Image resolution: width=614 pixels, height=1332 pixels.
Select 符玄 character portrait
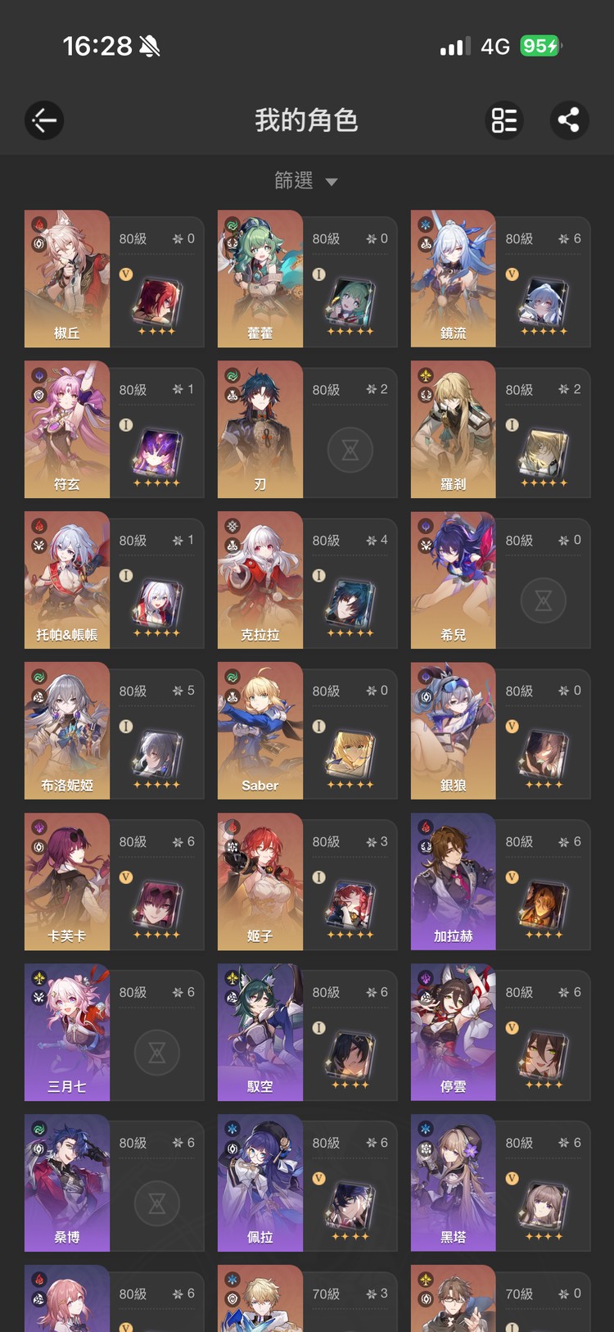coord(67,429)
